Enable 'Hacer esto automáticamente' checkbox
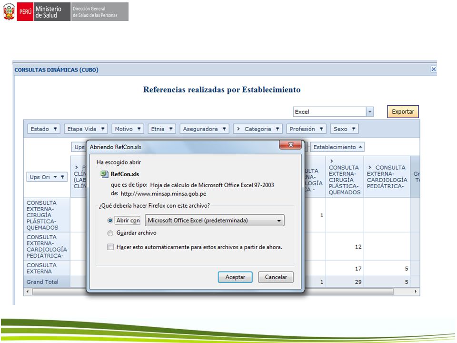This screenshot has height=343, width=457. (x=110, y=247)
